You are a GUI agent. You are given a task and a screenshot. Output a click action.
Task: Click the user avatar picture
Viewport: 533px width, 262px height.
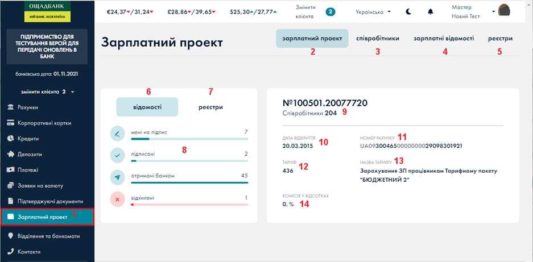(505, 11)
